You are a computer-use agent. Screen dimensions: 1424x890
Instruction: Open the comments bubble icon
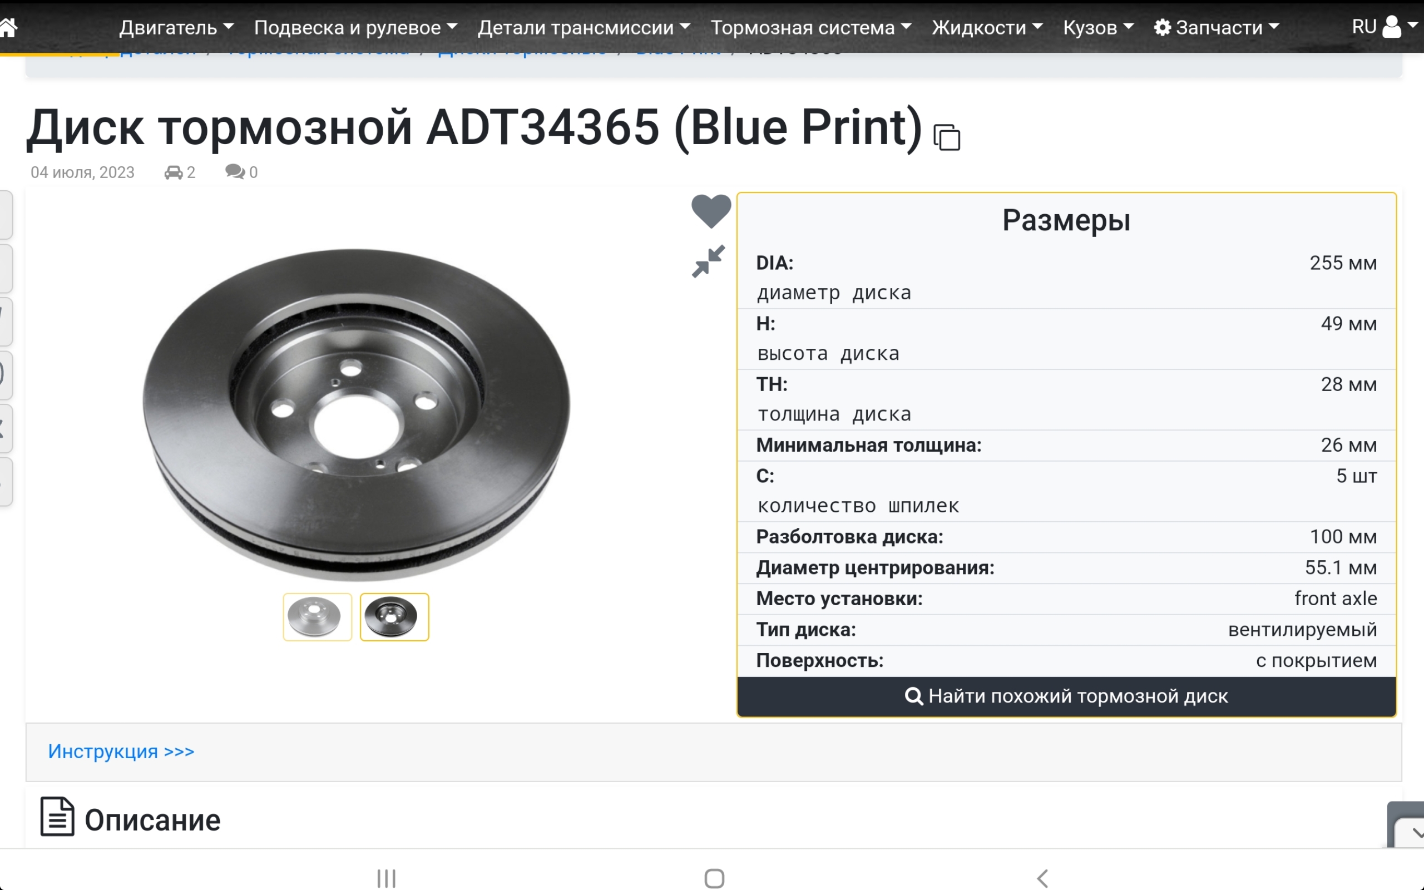pos(235,172)
